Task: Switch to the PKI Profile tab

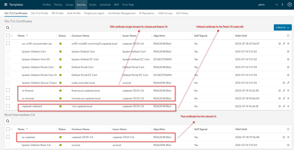Action: tap(58, 13)
